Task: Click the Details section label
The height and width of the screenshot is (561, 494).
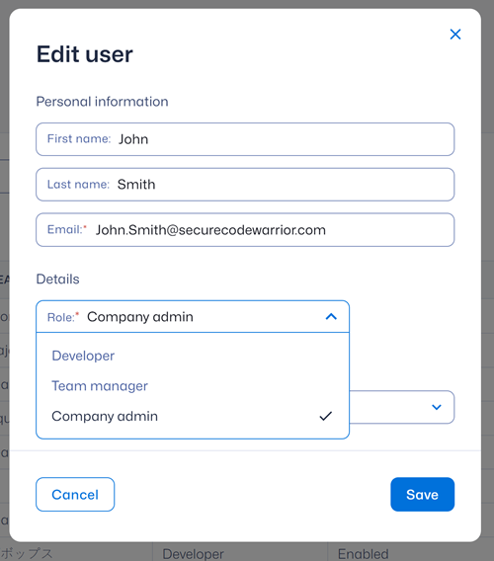Action: tap(57, 280)
